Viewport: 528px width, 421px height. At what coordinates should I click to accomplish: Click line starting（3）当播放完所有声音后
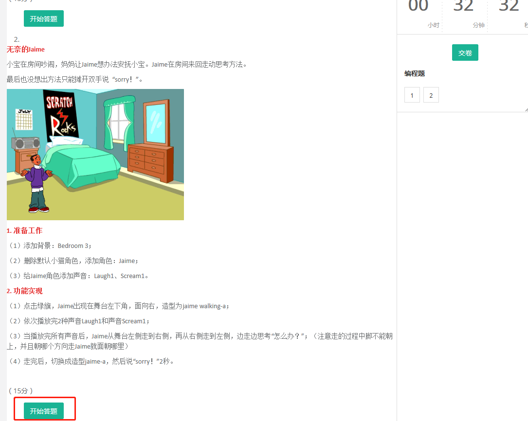200,341
